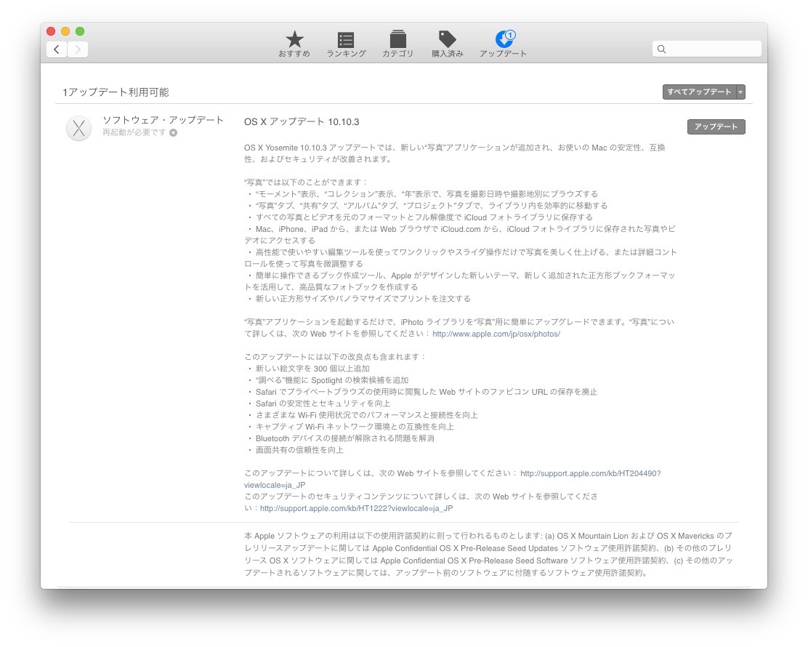Click the restart-required arrow icon
Screen dimensions: 808x647
point(174,133)
